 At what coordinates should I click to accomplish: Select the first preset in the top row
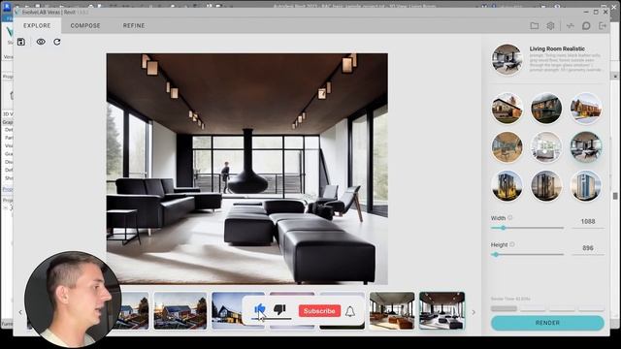point(507,109)
